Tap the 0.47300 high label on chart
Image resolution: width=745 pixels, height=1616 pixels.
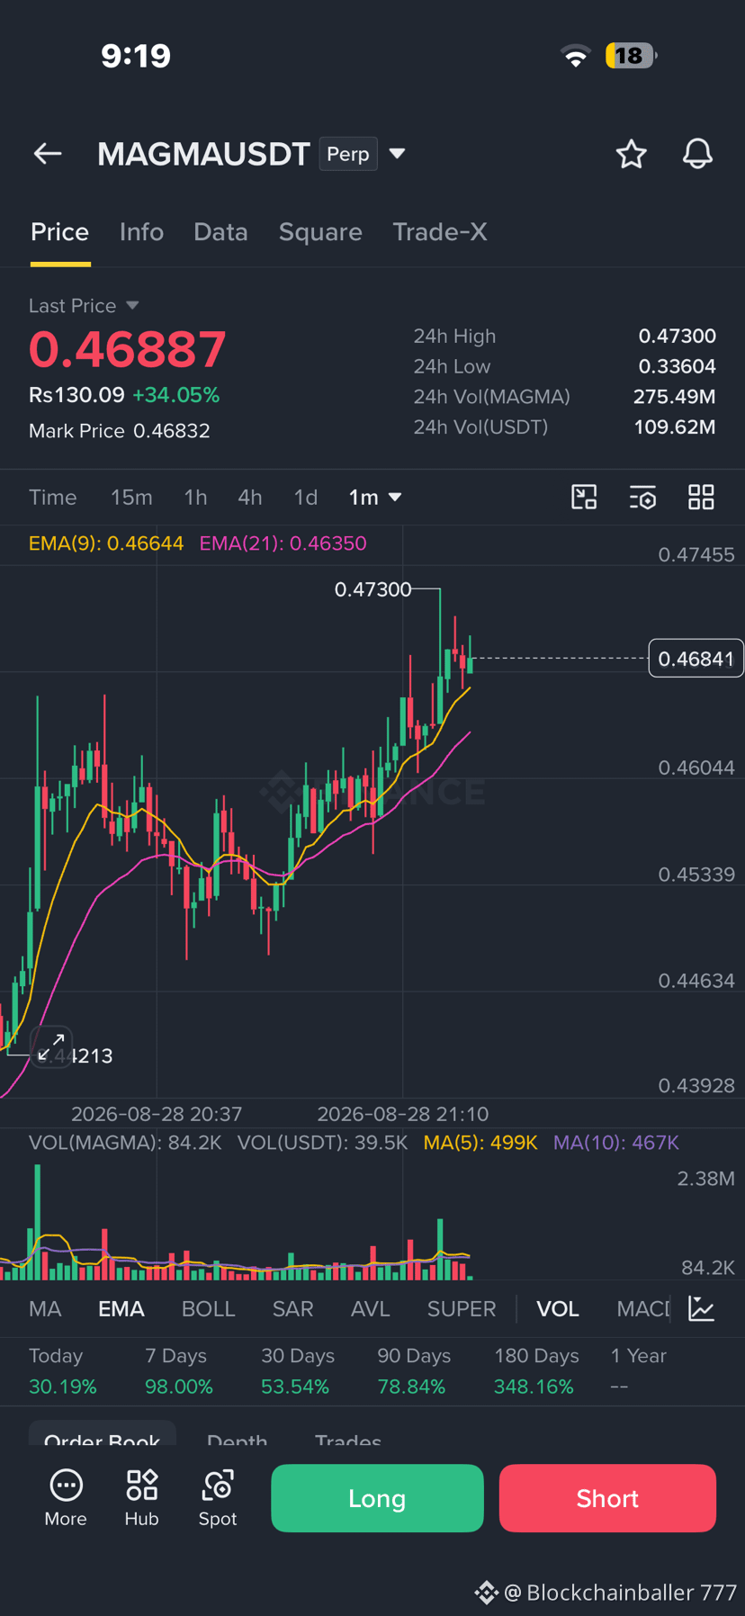[372, 589]
